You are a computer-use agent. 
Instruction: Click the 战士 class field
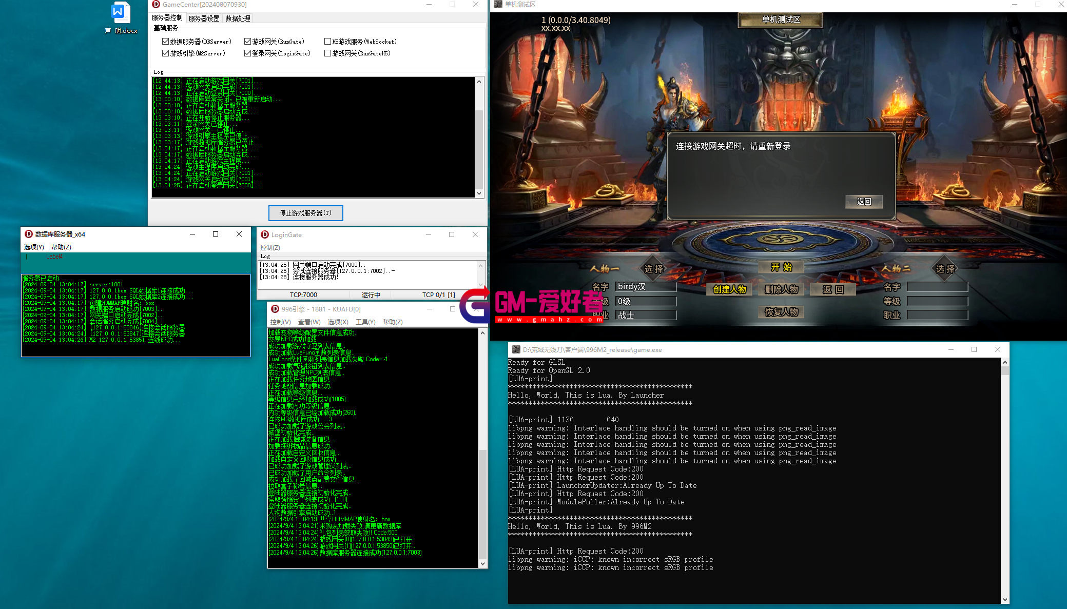(x=646, y=315)
